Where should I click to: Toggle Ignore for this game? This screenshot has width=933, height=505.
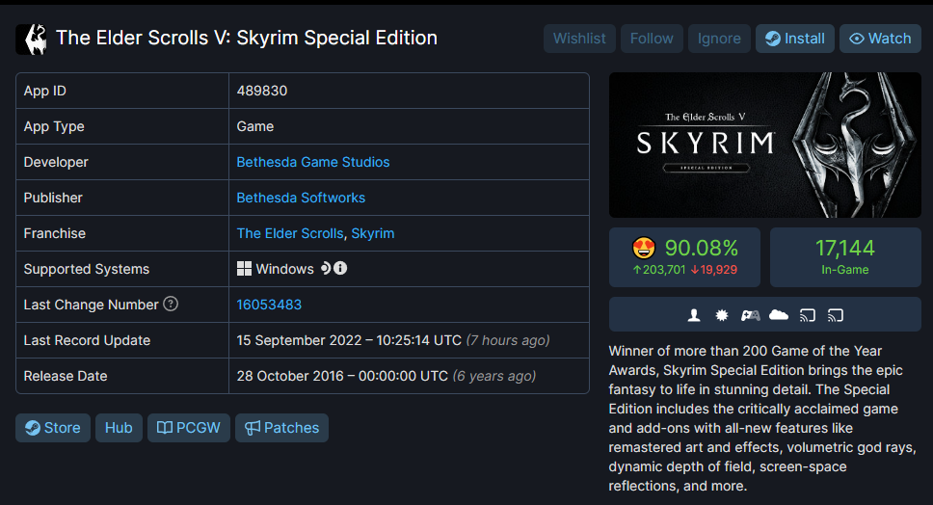pyautogui.click(x=719, y=39)
